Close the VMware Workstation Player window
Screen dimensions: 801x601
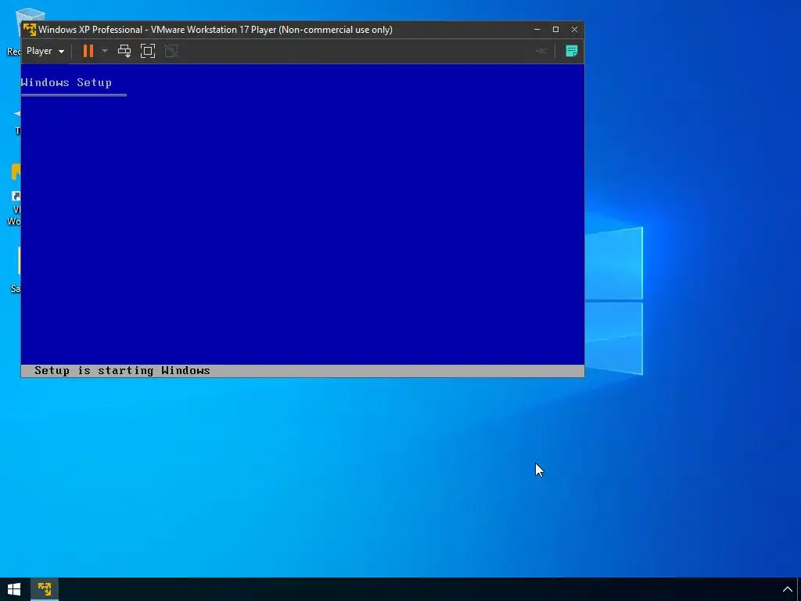(x=574, y=30)
